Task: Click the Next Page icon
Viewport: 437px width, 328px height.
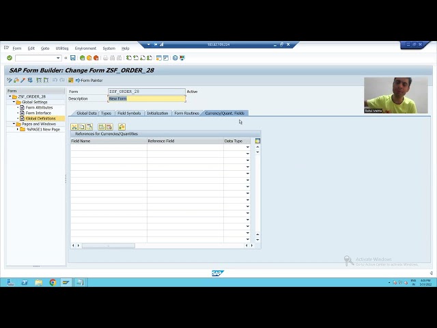Action: 143,58
